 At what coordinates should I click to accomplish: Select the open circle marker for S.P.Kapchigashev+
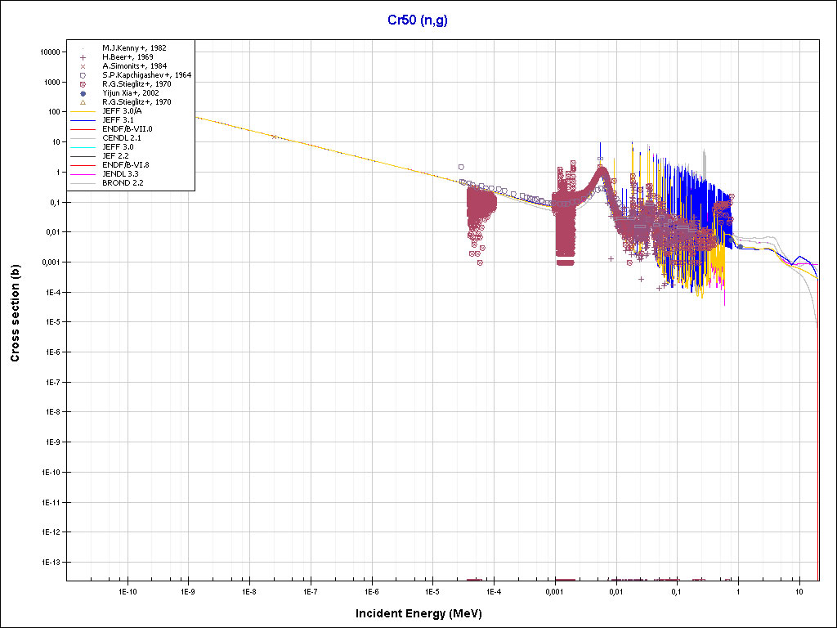pyautogui.click(x=83, y=75)
